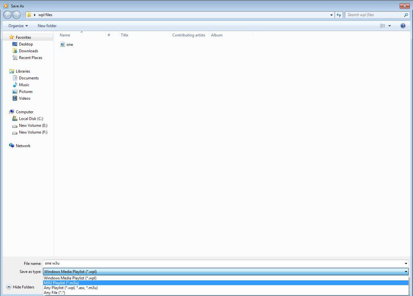Image resolution: width=413 pixels, height=296 pixels.
Task: Click the change view icon
Action: tap(382, 25)
